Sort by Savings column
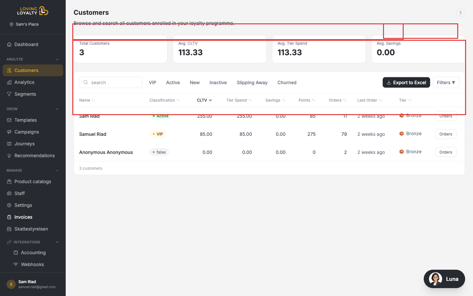The image size is (473, 296). [275, 100]
